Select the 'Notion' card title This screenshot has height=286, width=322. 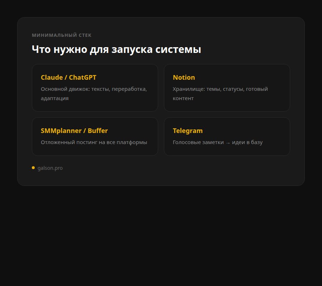(184, 77)
